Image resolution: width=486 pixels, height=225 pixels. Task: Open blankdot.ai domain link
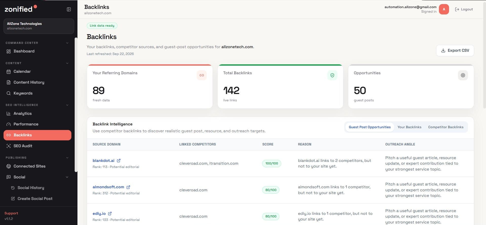tap(104, 161)
